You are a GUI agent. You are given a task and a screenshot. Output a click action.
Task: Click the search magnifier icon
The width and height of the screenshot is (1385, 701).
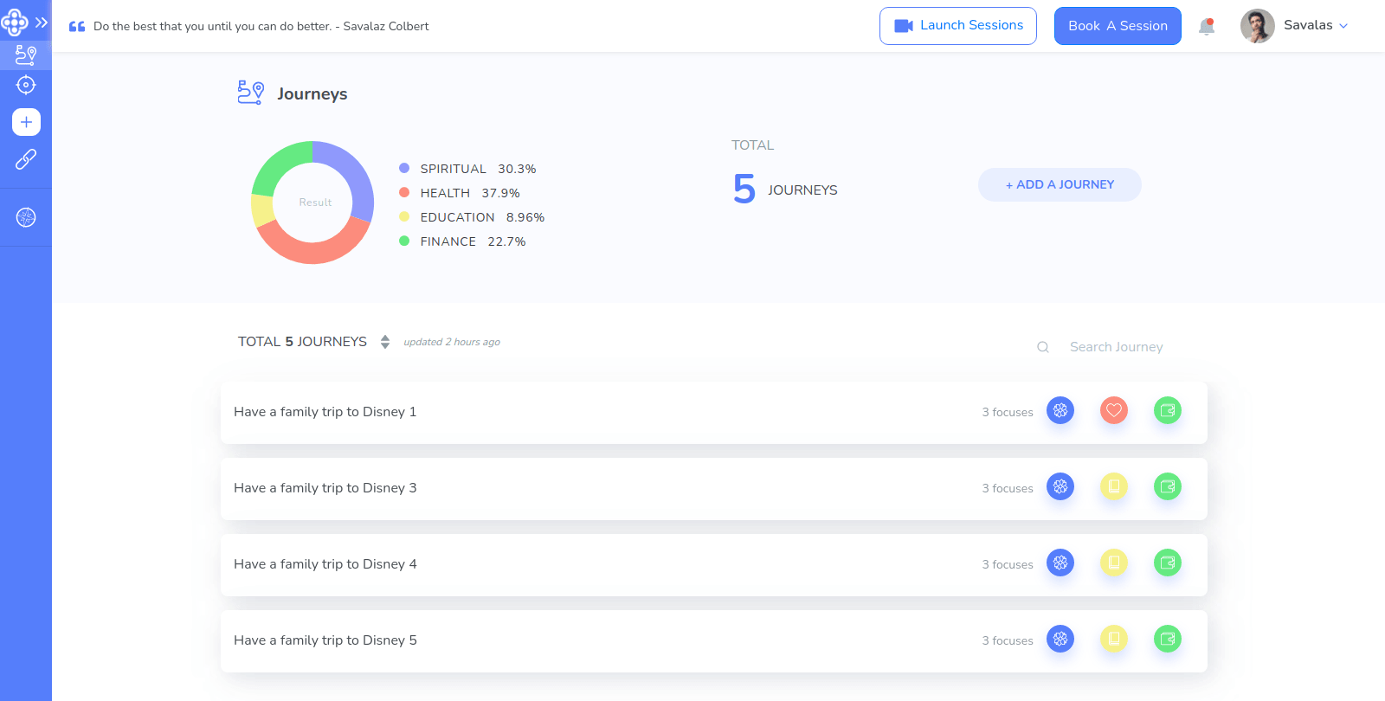[1043, 347]
